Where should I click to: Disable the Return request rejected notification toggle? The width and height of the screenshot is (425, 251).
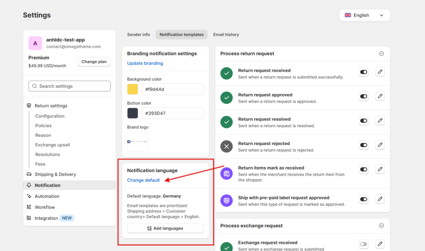[x=364, y=145]
